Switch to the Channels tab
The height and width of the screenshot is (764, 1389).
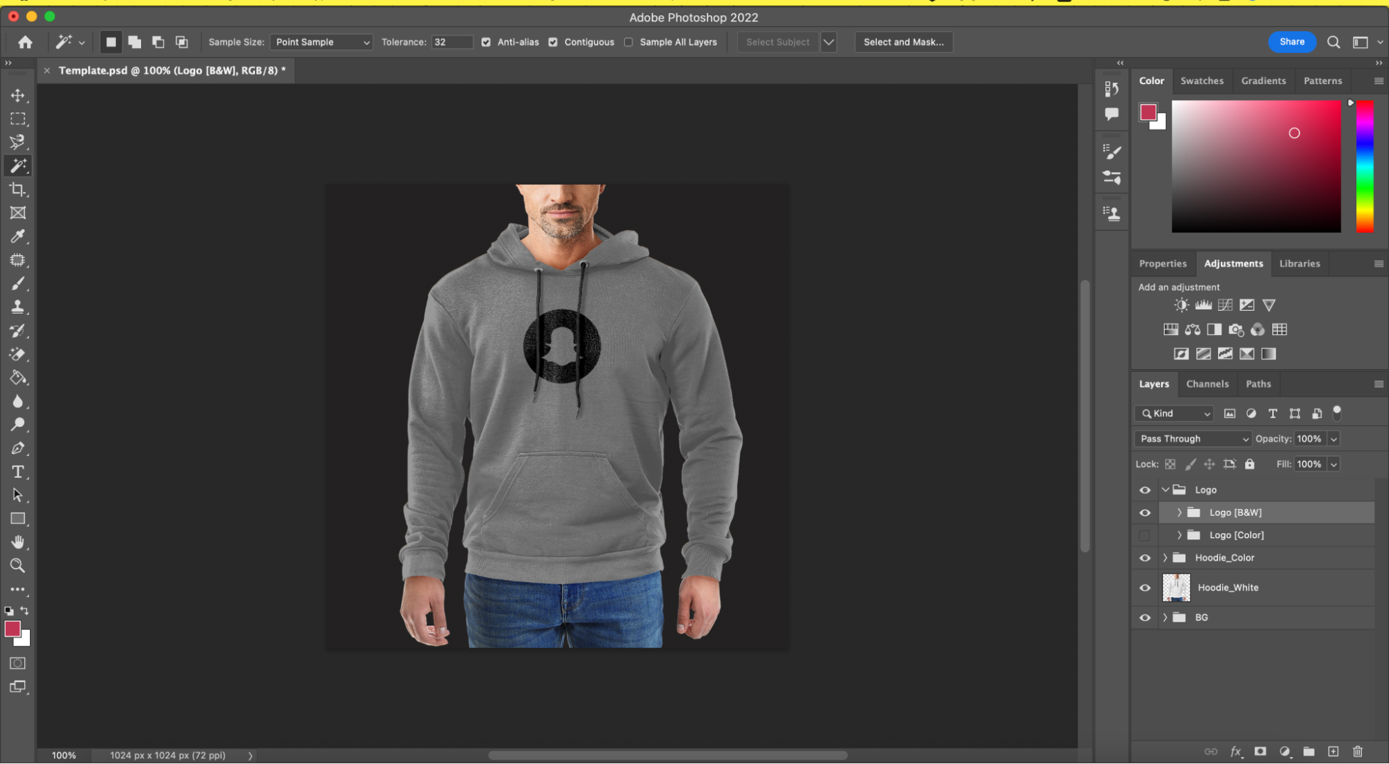tap(1207, 384)
